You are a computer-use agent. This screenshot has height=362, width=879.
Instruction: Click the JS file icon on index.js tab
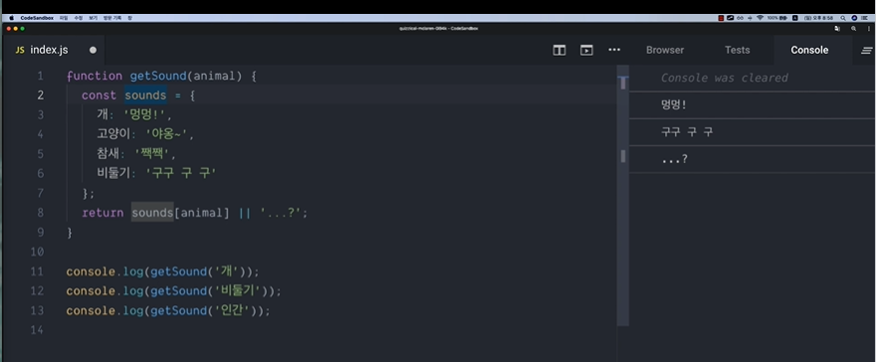(x=20, y=50)
